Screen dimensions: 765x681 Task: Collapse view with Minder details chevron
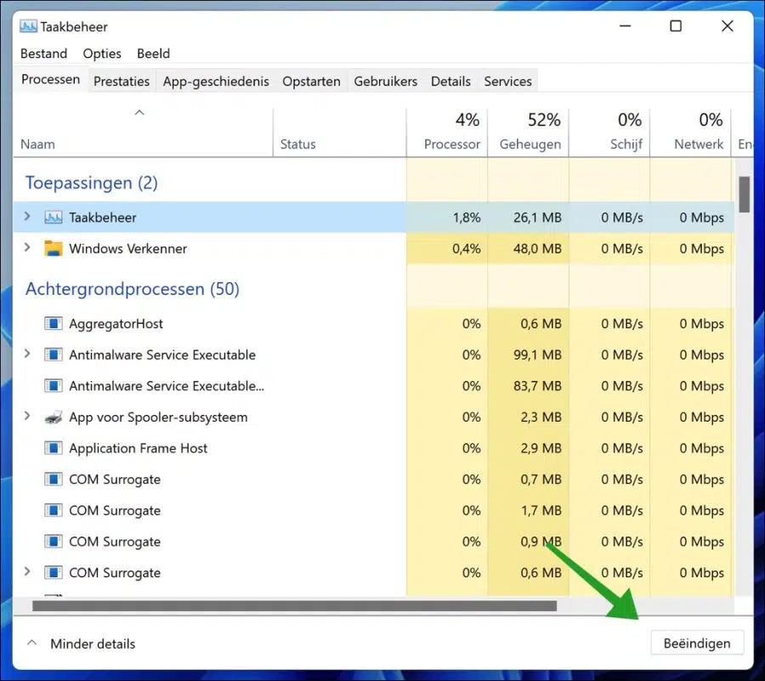31,643
